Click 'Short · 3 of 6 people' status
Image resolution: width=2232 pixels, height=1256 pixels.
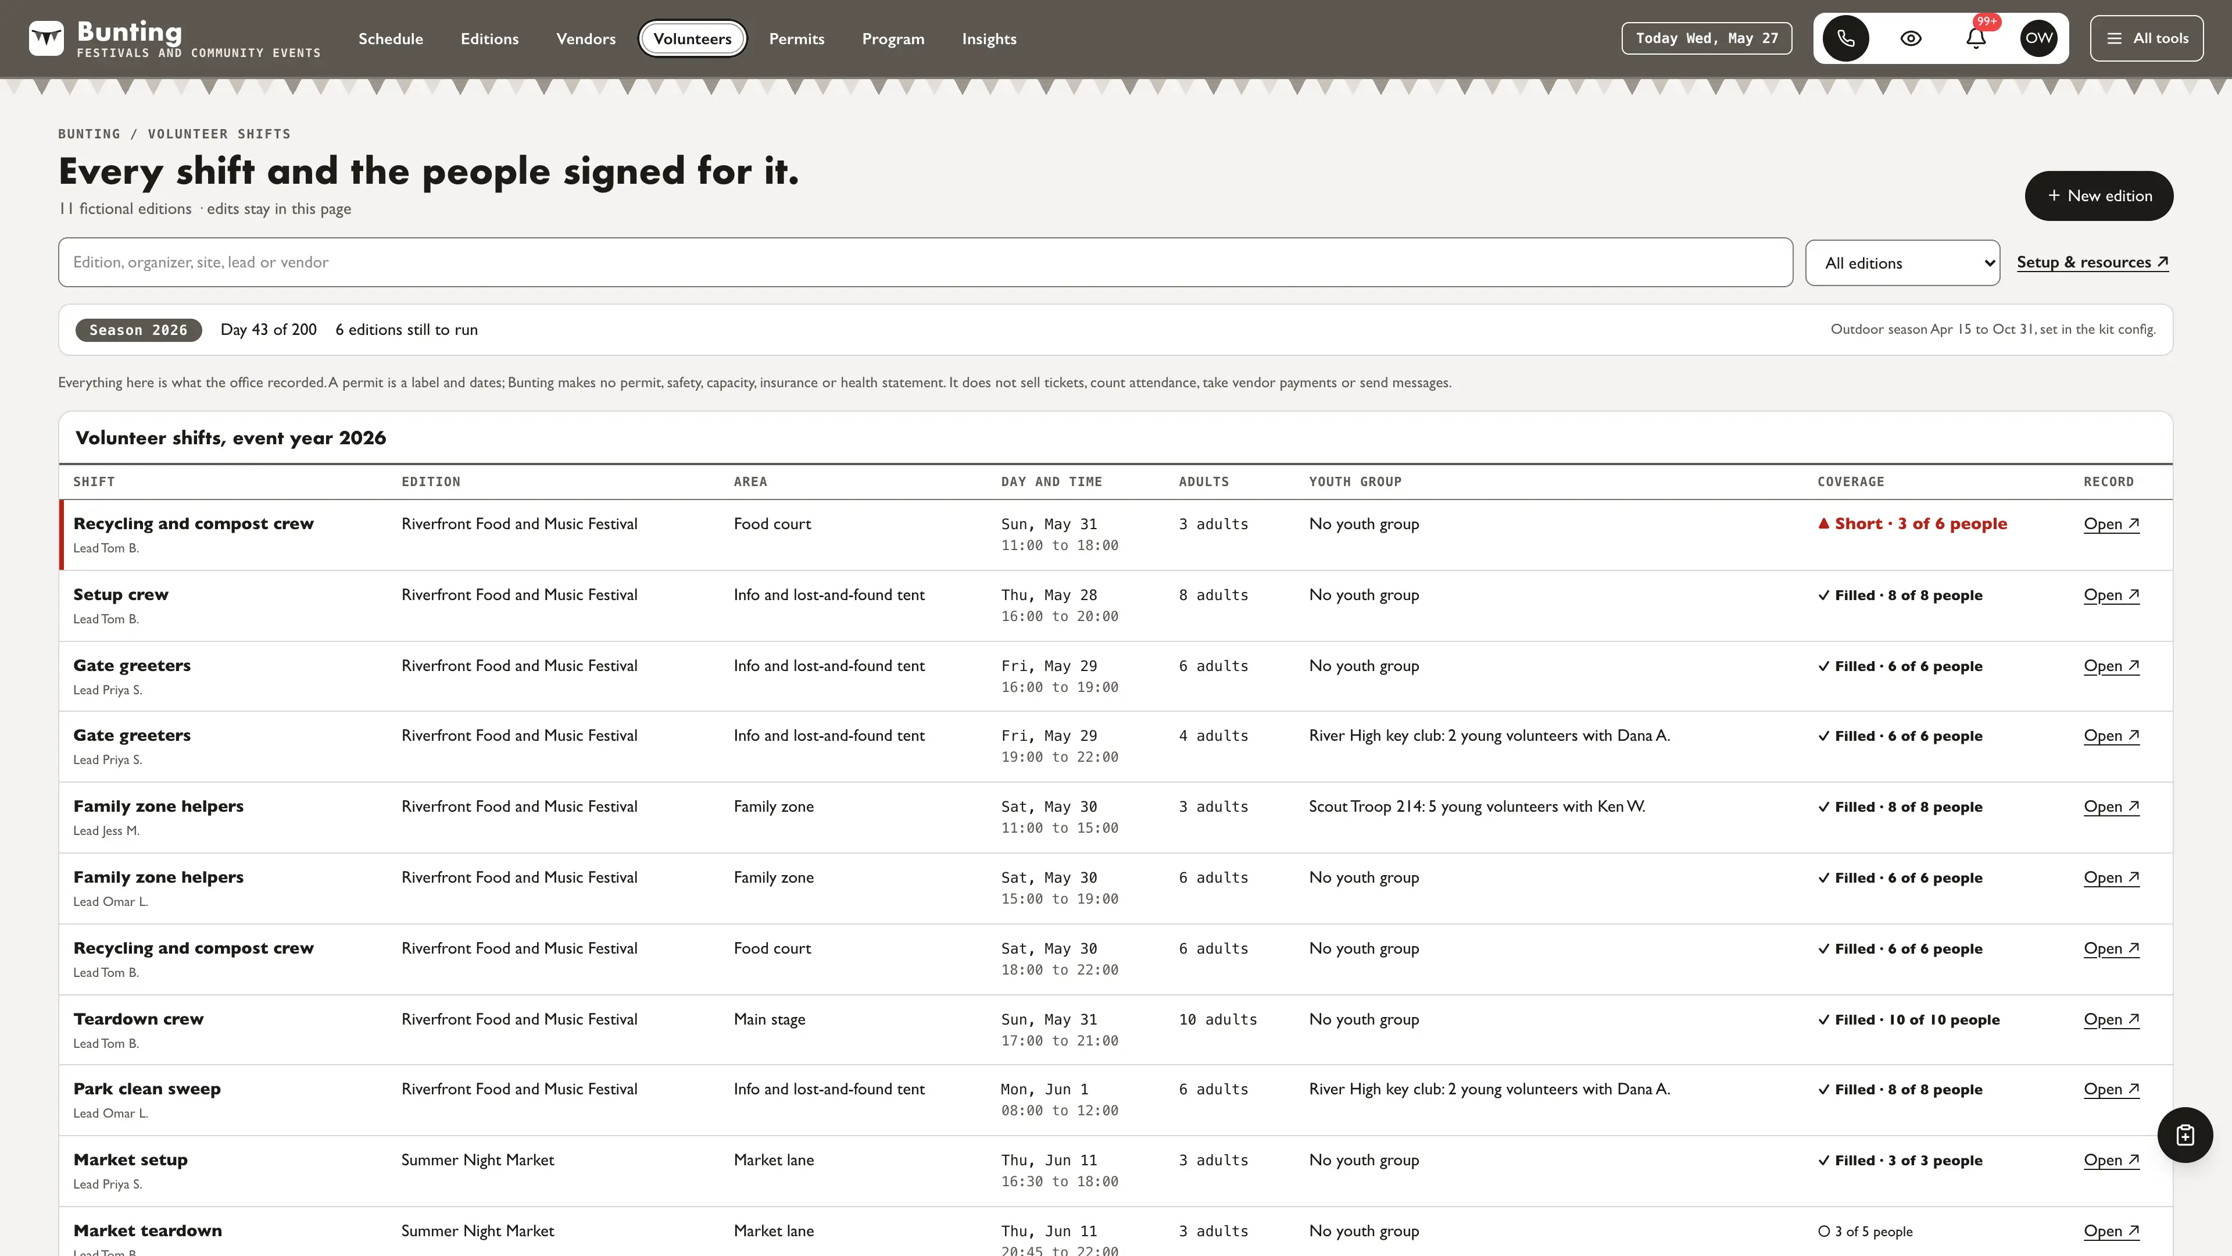coord(1912,523)
